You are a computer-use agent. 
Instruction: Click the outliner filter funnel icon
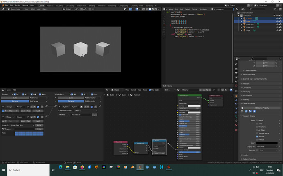(x=275, y=9)
